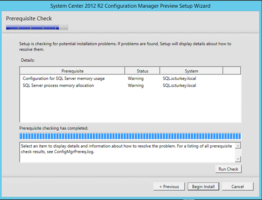Click the Warning status of the memory usage row
The image size is (262, 200).
pos(136,79)
